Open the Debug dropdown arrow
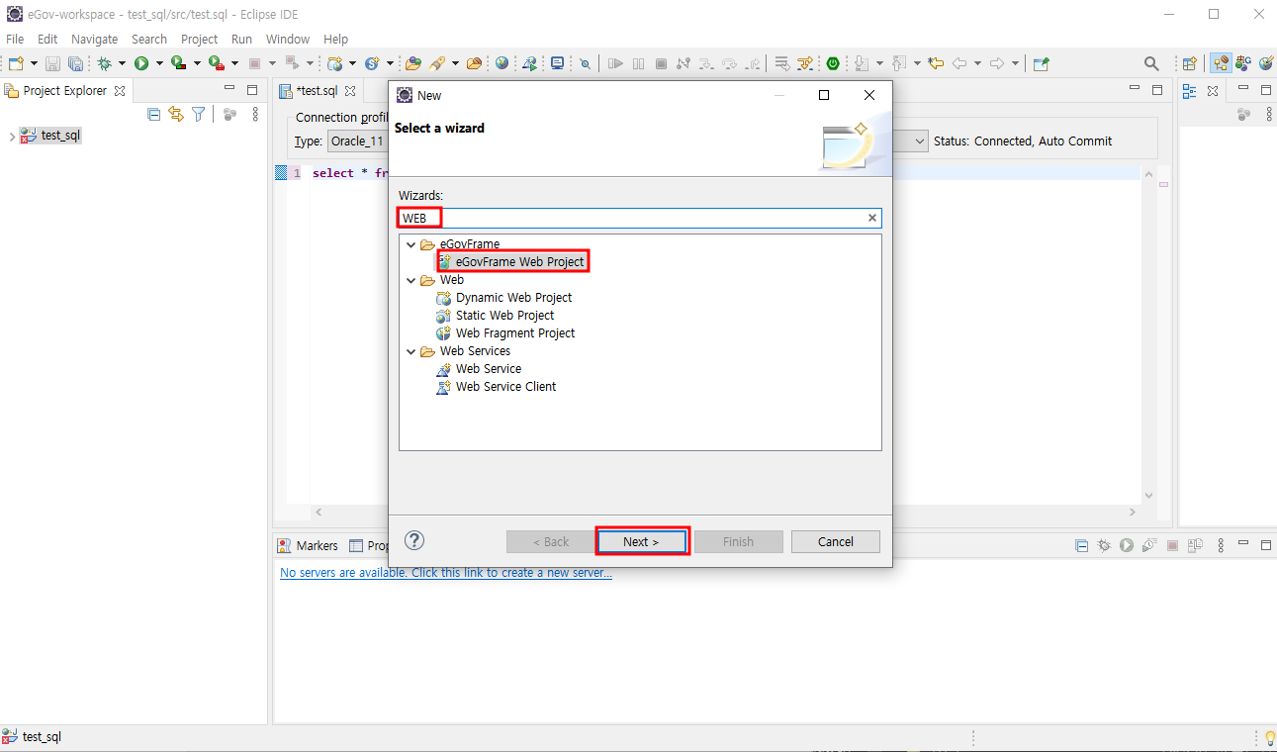1277x752 pixels. [x=122, y=63]
